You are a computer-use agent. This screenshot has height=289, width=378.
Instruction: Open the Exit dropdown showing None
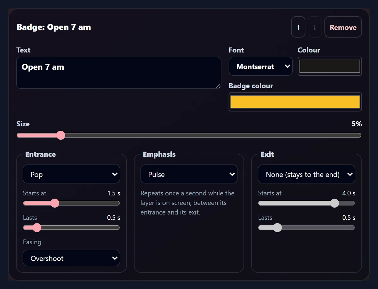(306, 174)
